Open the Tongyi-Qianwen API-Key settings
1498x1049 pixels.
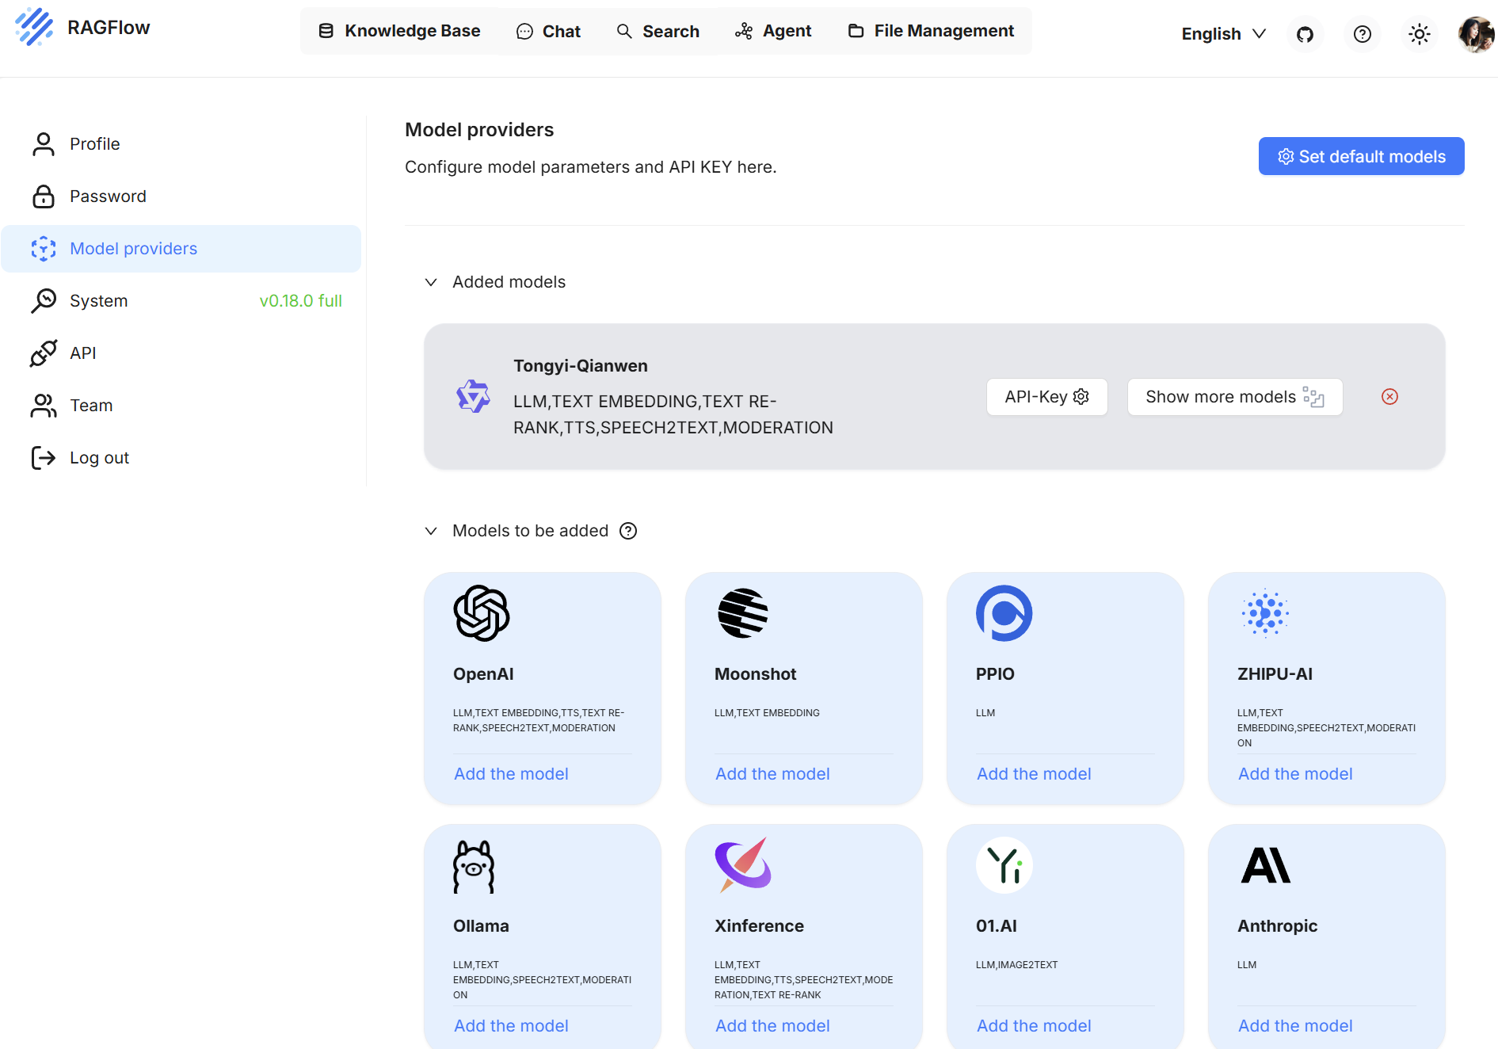click(x=1046, y=397)
